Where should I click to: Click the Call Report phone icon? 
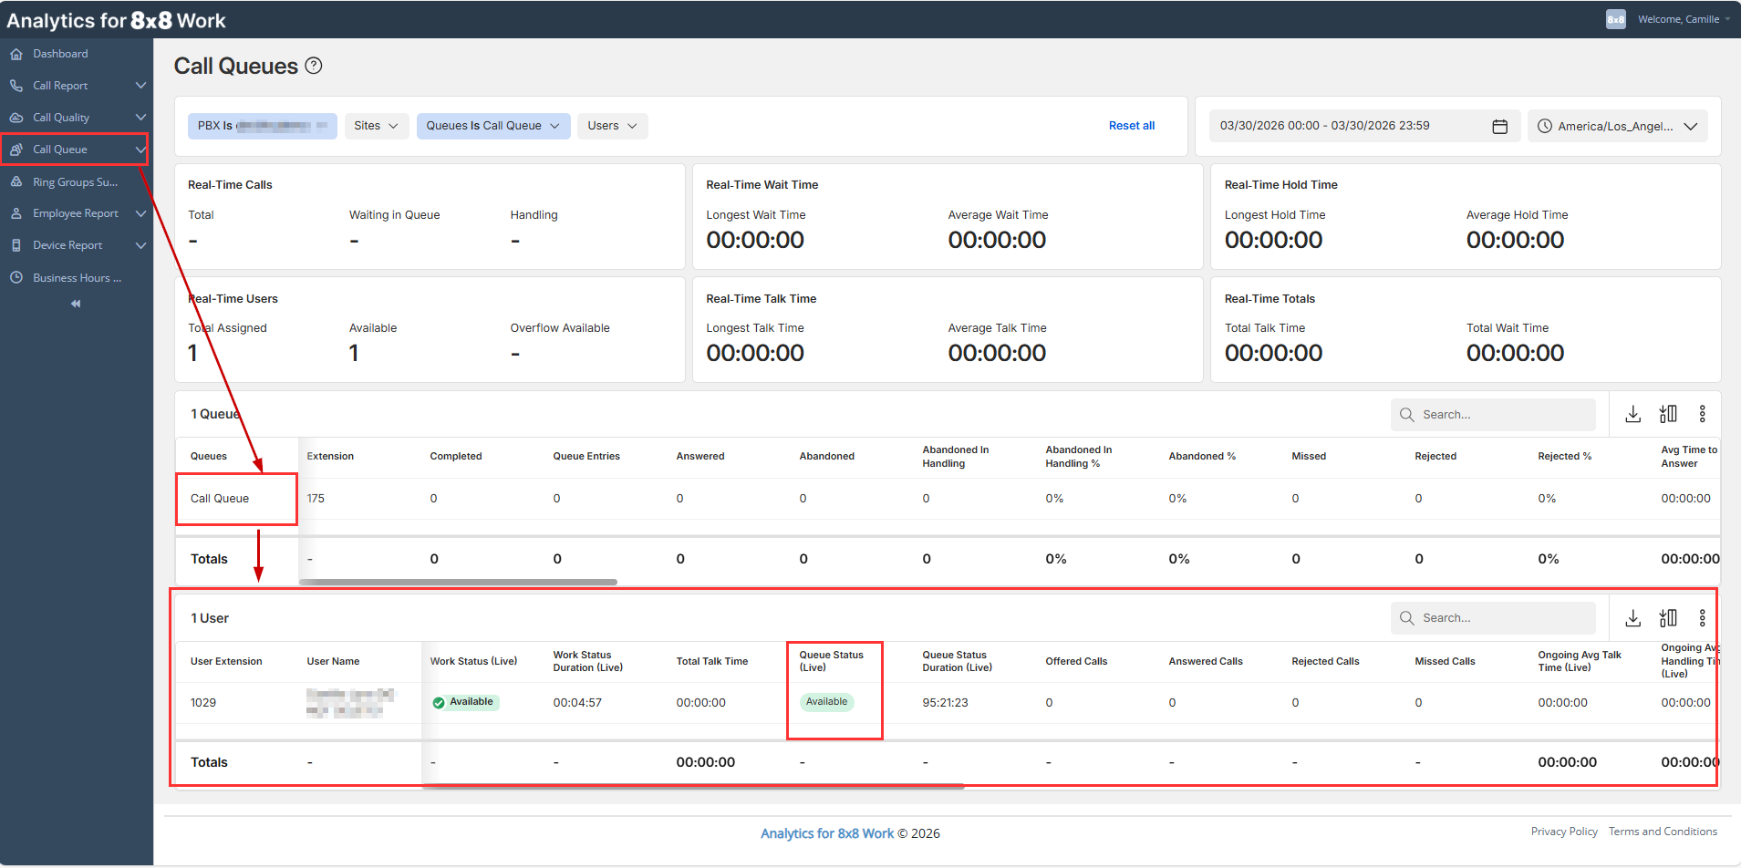tap(16, 86)
